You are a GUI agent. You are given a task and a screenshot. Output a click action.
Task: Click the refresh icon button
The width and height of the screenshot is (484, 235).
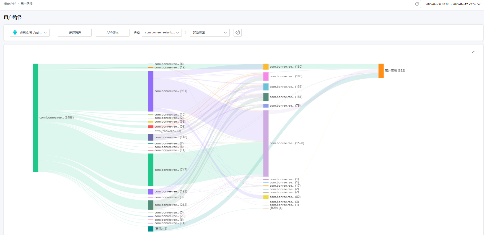coord(417,4)
